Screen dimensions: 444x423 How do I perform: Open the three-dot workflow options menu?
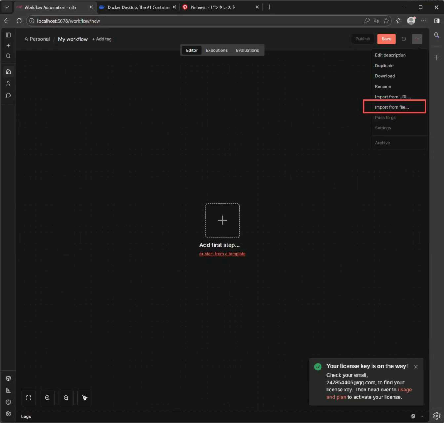[x=417, y=39]
